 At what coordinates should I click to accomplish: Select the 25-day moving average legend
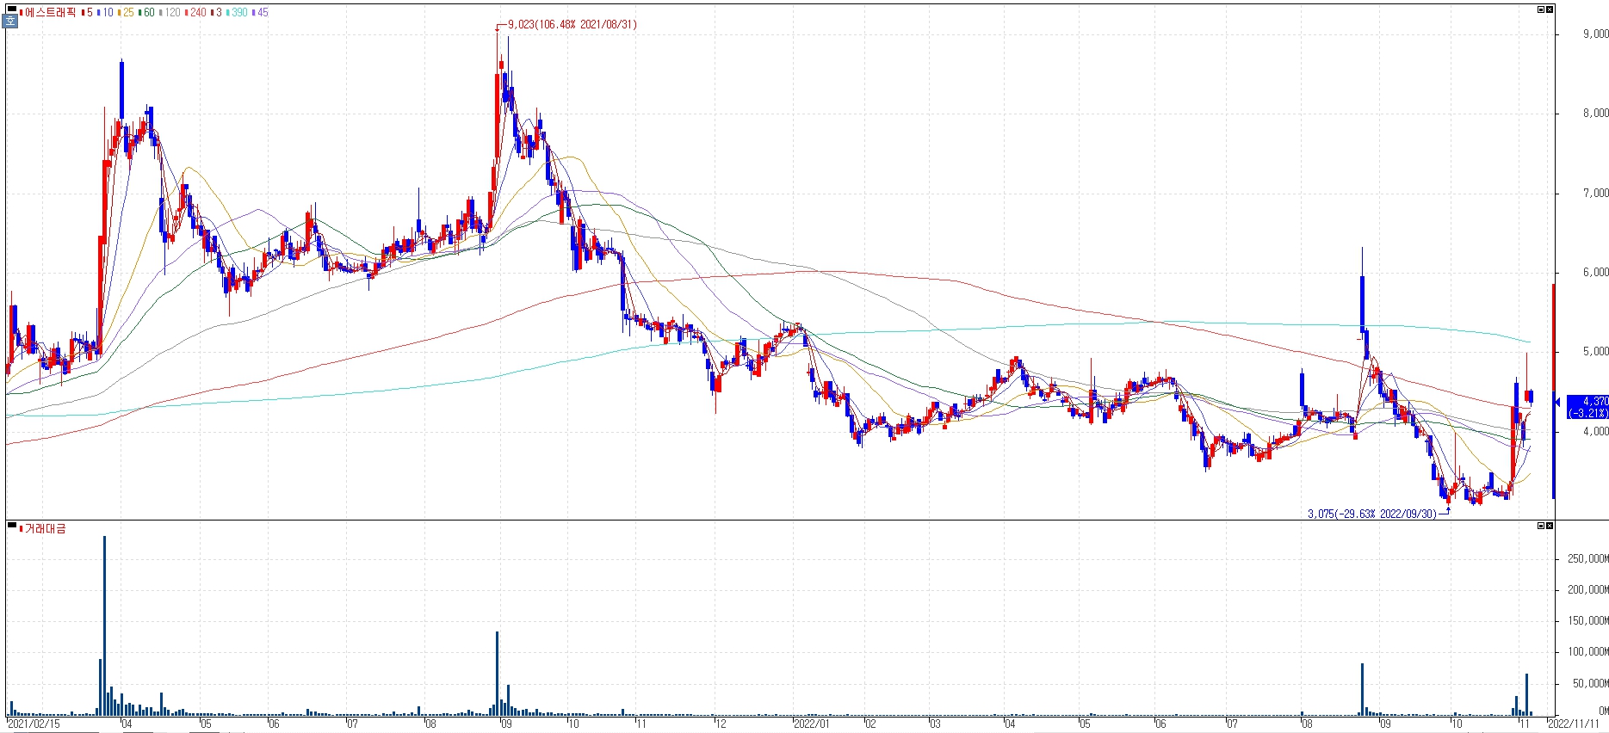pos(126,12)
